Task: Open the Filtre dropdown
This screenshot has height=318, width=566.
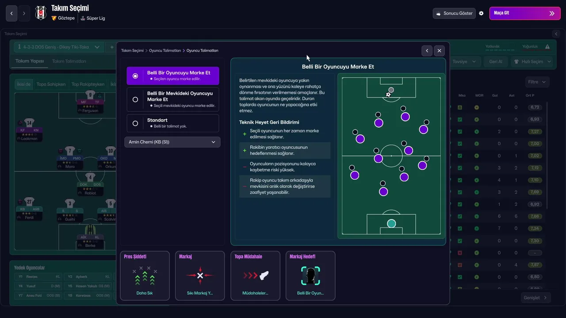Action: 537,82
